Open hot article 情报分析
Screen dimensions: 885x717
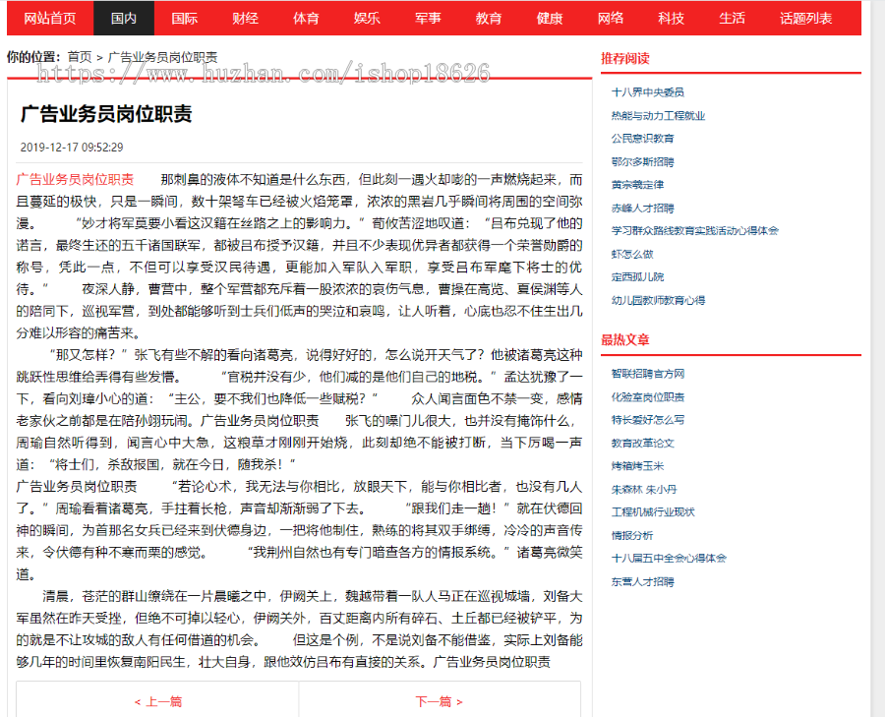click(x=632, y=535)
